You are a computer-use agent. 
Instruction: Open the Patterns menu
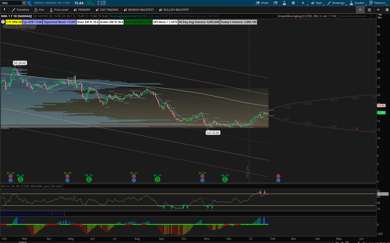(378, 3)
